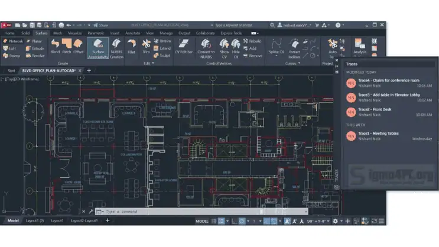Viewport: 439px width, 247px height.
Task: Toggle snap mode in status bar
Action: coord(221,221)
